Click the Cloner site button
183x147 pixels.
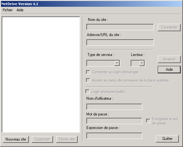(x=67, y=139)
